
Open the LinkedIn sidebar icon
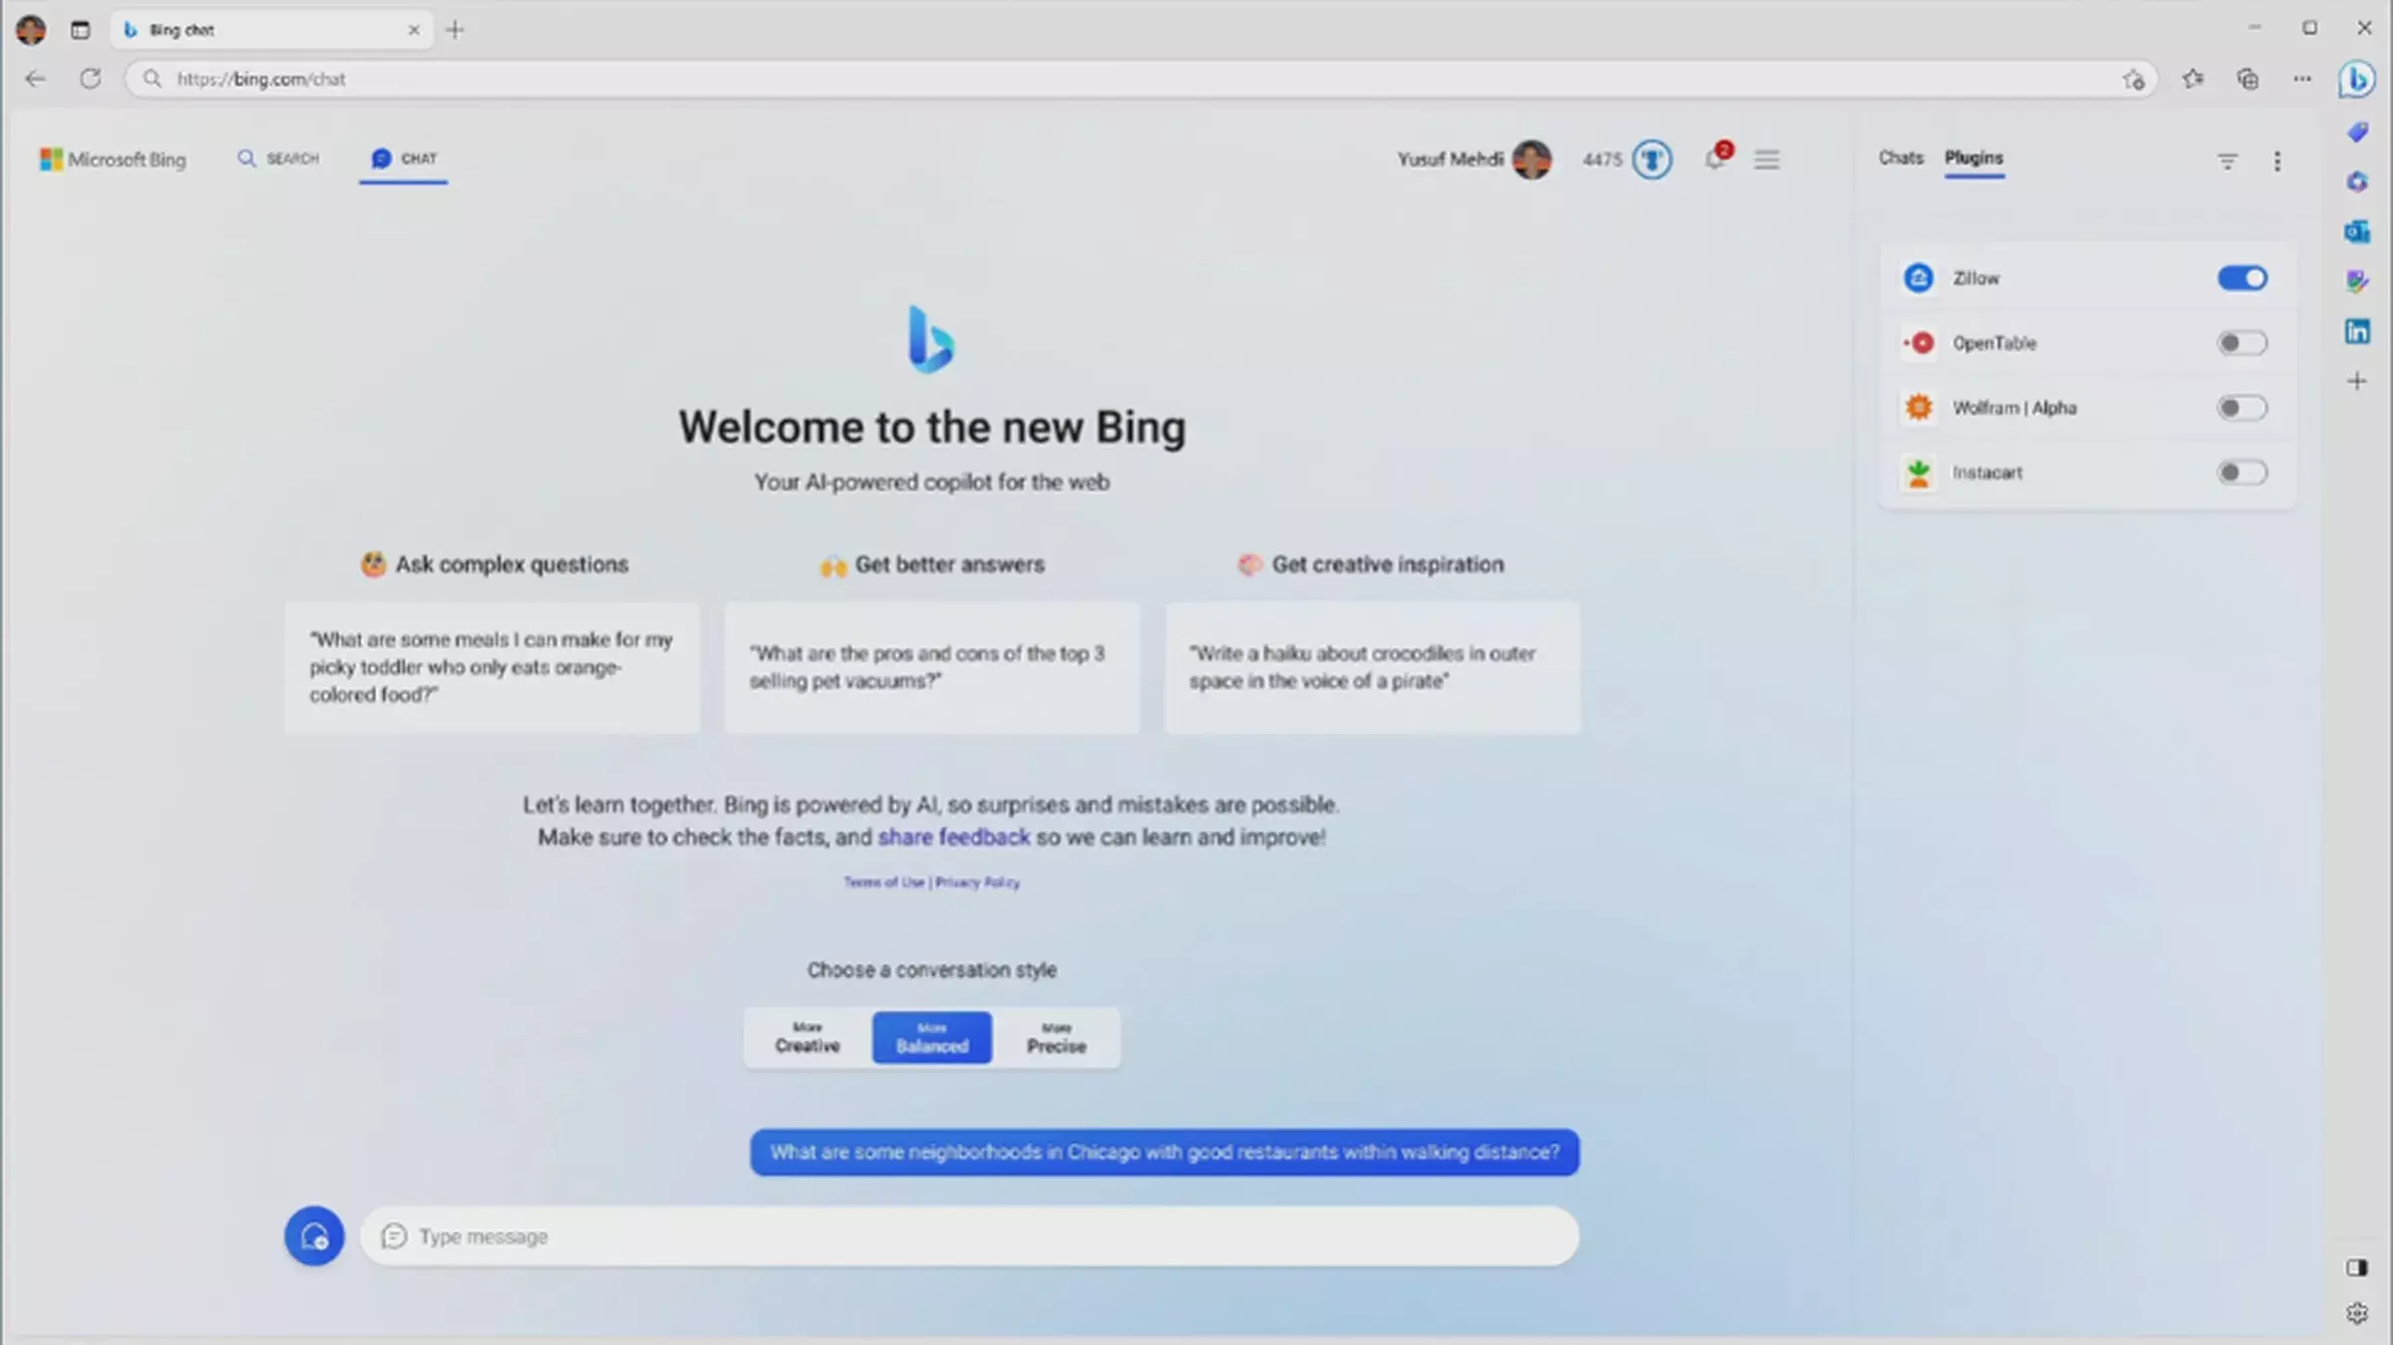point(2357,331)
